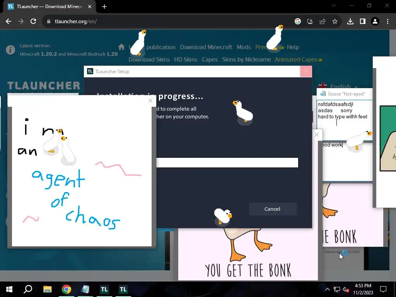396x297 pixels.
Task: Open the Download Minecraft menu link
Action: click(x=206, y=47)
